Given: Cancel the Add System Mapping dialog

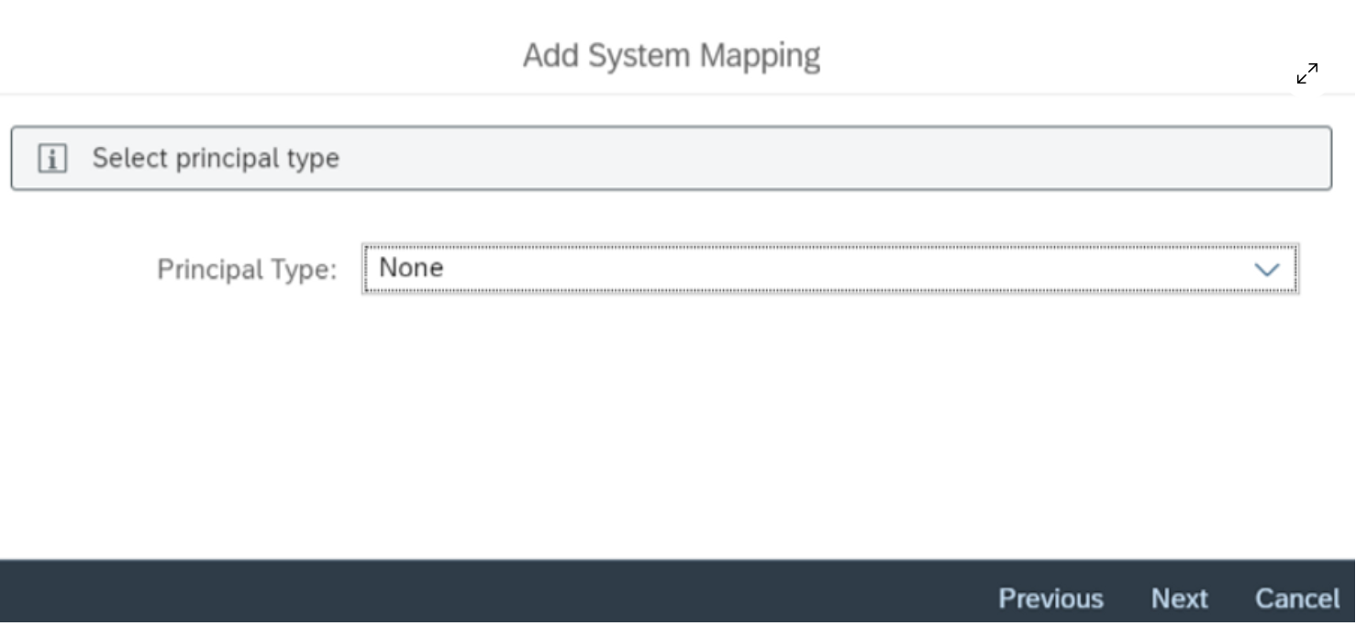Looking at the screenshot, I should [x=1297, y=598].
